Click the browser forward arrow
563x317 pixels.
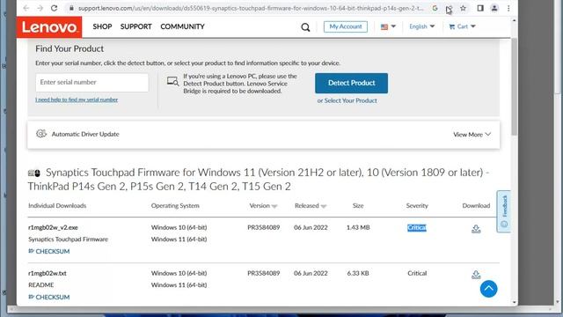(40, 8)
